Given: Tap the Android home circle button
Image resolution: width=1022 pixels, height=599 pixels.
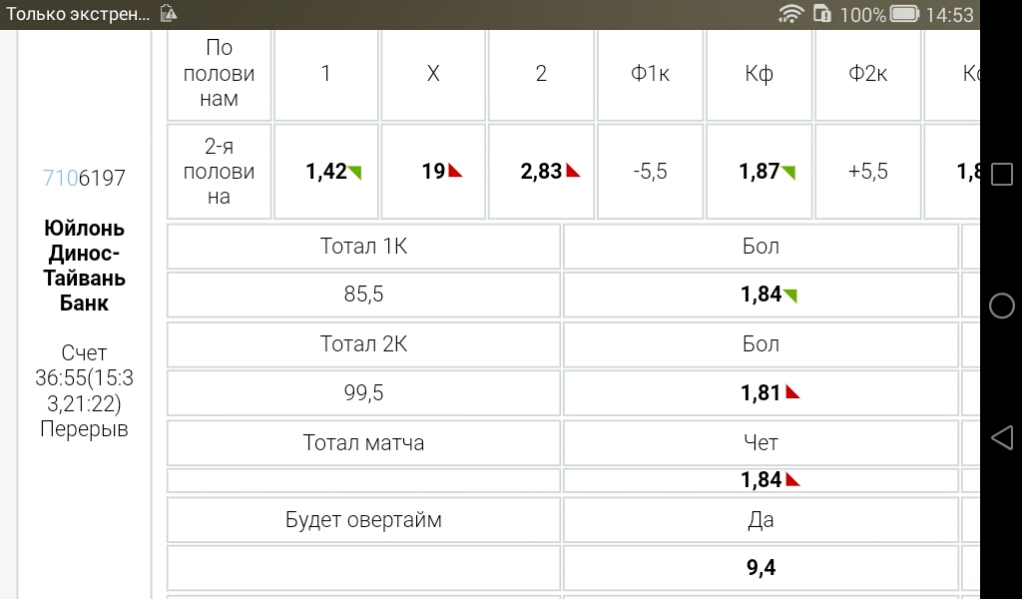Looking at the screenshot, I should click(x=1002, y=305).
